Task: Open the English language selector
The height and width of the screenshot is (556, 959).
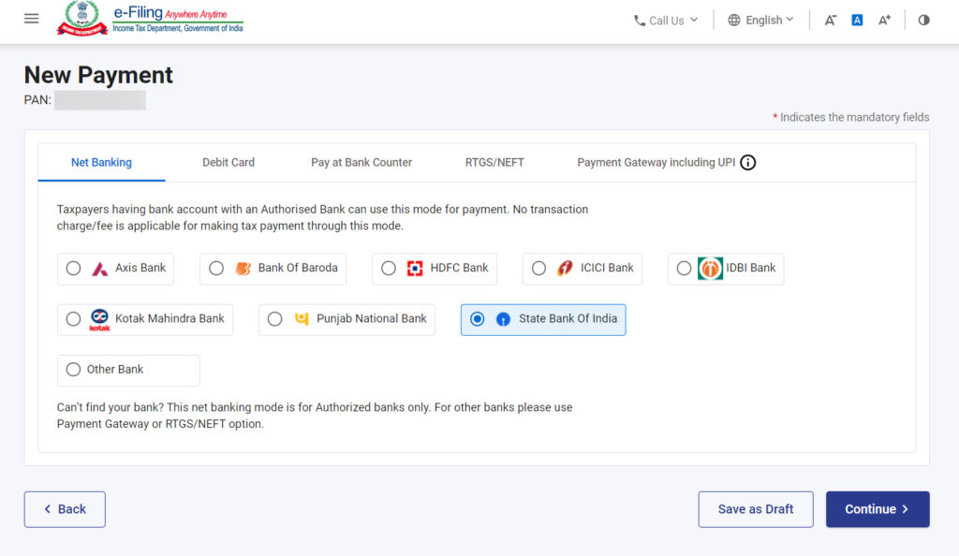Action: pyautogui.click(x=760, y=20)
